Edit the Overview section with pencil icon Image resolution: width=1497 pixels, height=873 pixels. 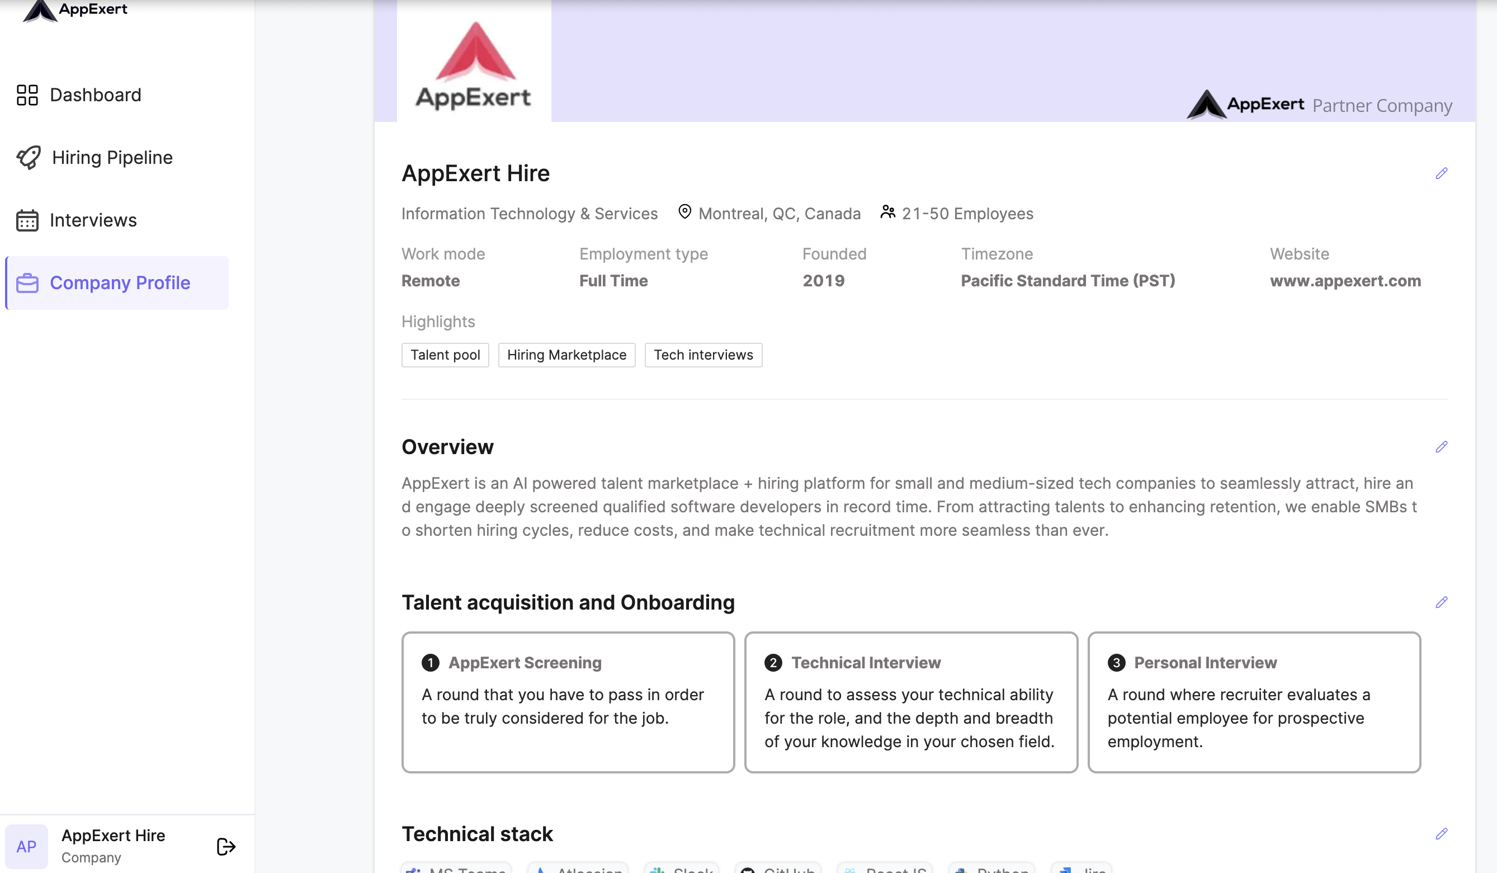[1441, 447]
